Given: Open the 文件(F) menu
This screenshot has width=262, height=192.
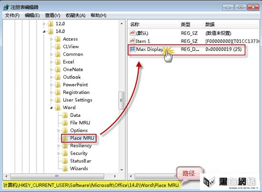Looking at the screenshot, I should [12, 16].
